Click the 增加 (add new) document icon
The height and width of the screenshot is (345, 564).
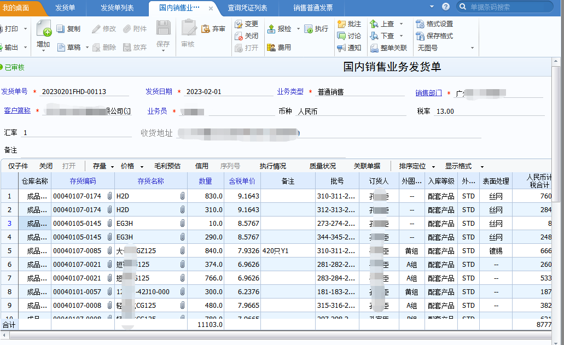point(43,29)
